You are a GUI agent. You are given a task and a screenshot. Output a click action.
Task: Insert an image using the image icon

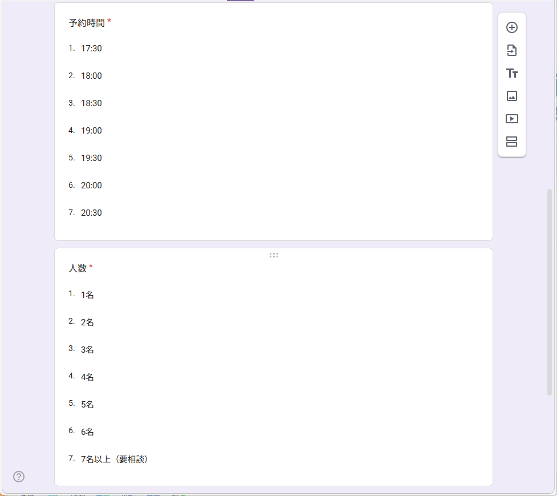pos(511,96)
